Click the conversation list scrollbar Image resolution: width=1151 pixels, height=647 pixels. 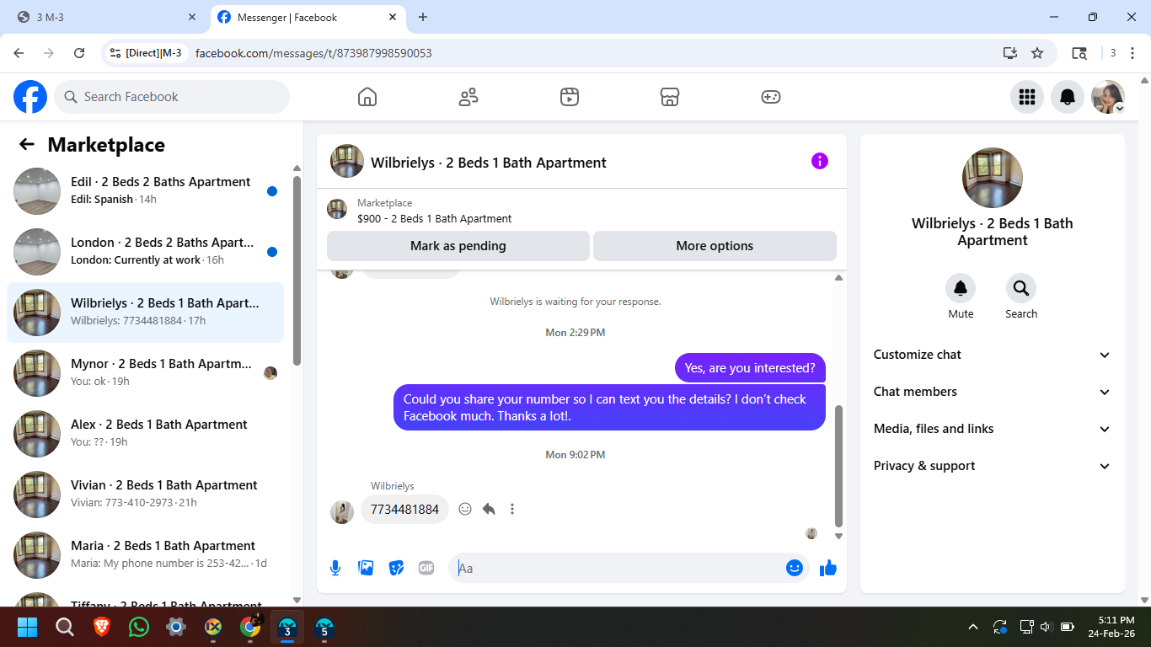[297, 270]
